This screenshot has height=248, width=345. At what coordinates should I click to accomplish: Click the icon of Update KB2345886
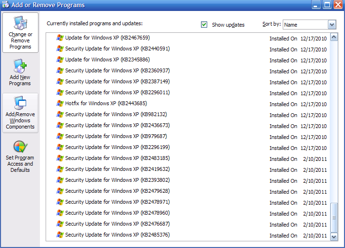[59, 60]
